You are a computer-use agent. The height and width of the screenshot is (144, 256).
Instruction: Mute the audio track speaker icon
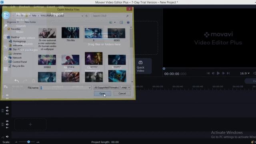point(7,136)
